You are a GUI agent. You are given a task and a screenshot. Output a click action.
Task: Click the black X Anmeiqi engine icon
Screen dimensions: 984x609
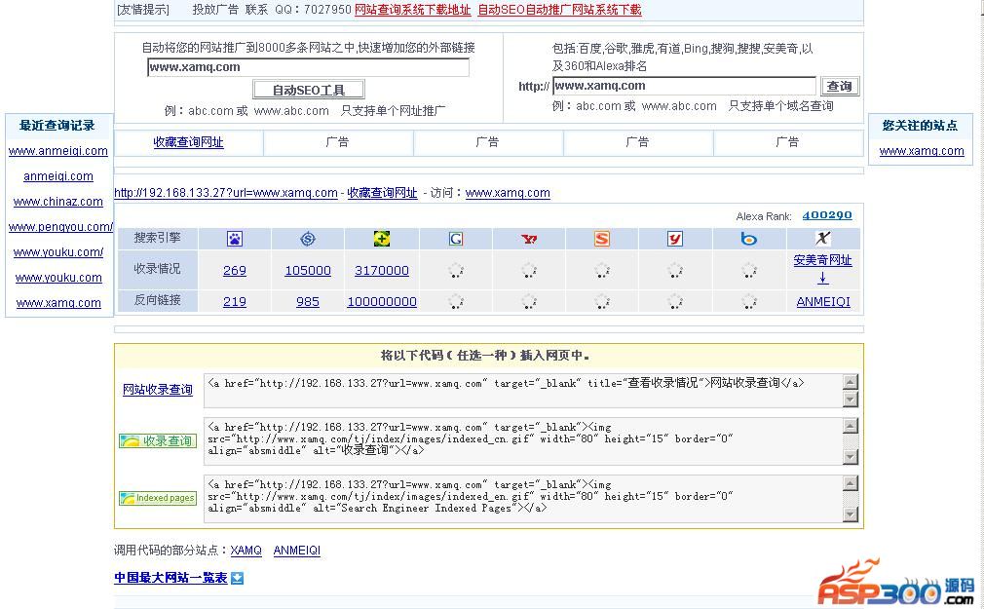click(x=822, y=238)
